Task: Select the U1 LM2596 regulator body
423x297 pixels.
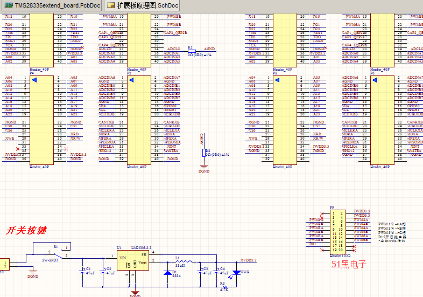Action: coord(133,260)
